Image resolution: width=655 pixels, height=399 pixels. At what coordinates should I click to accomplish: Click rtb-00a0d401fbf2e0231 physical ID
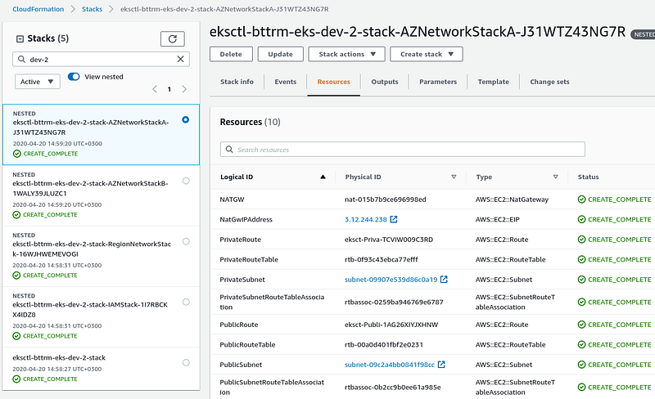point(384,345)
